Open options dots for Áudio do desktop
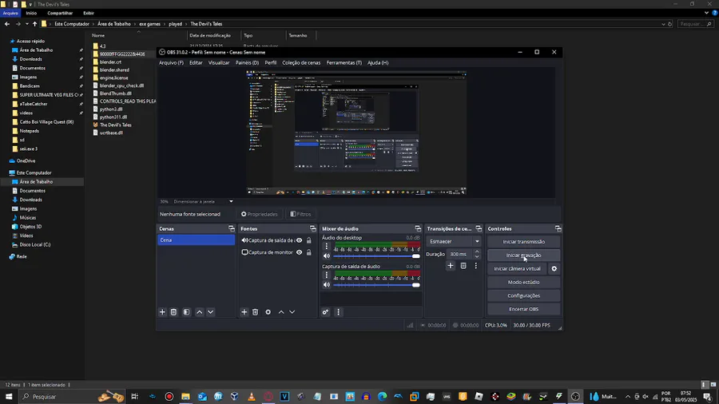This screenshot has width=719, height=404. point(327,247)
